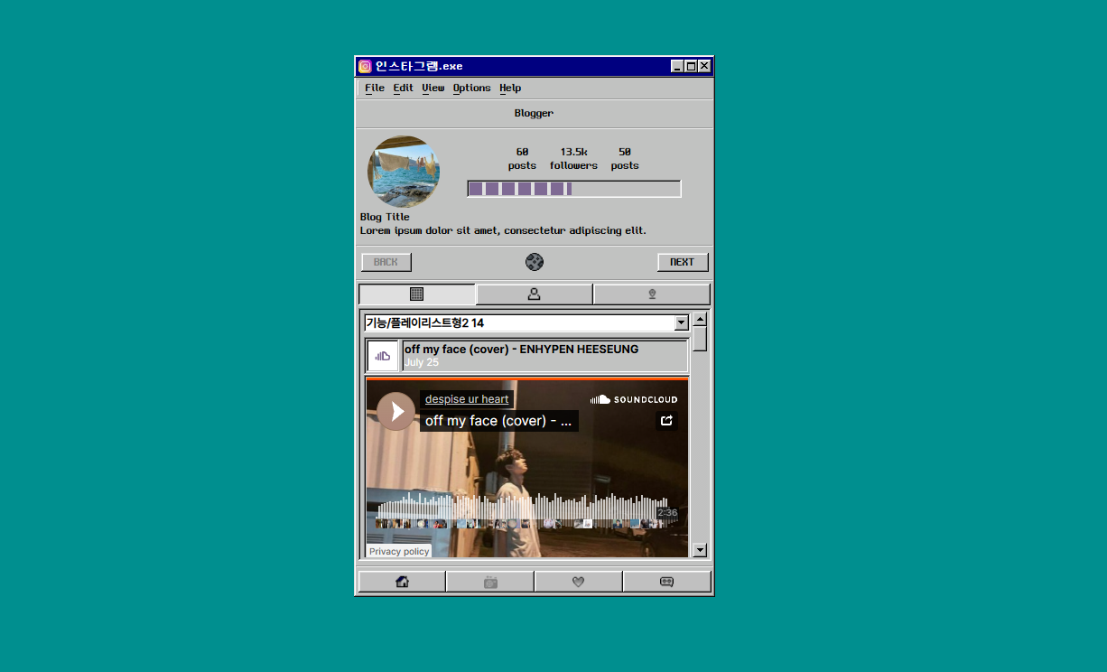Switch to the location pin tab
This screenshot has height=672, width=1107.
point(652,294)
